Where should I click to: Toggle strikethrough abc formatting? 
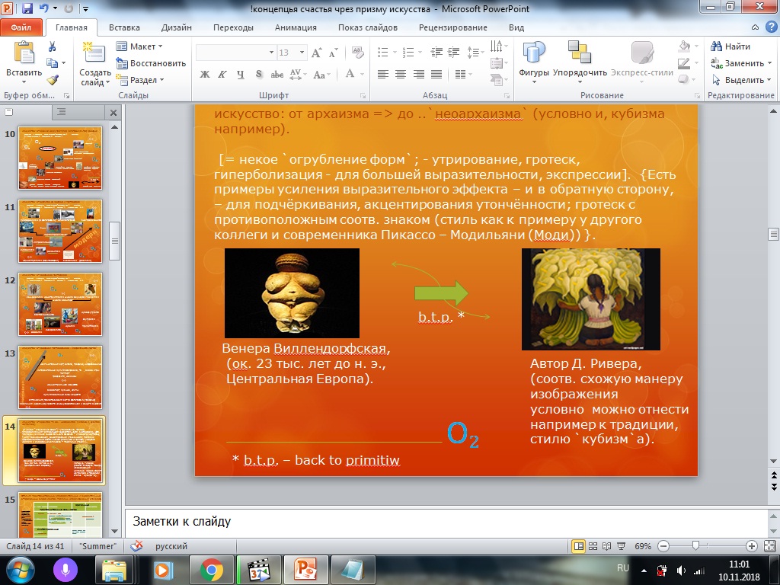tap(277, 75)
